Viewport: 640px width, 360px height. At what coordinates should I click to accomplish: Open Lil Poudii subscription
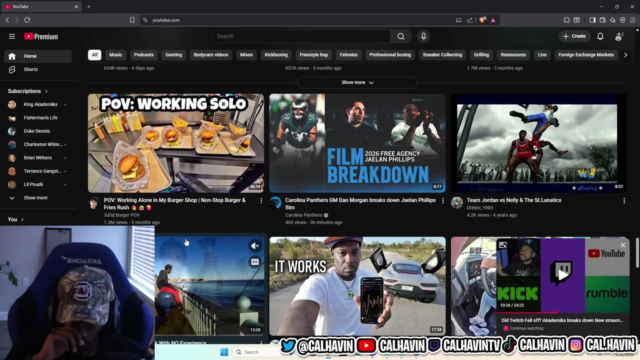coord(38,184)
